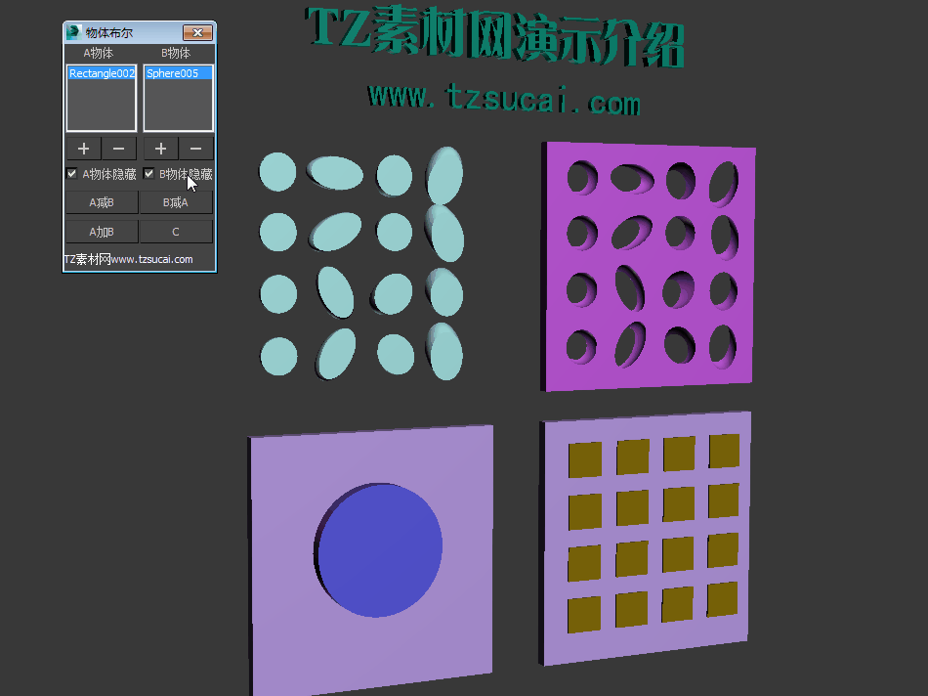Viewport: 928px width, 696px height.
Task: Click the B减A boolean button
Action: (x=176, y=202)
